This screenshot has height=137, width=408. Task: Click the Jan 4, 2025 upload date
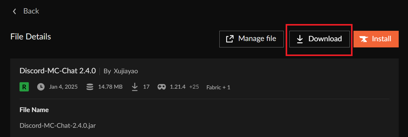click(x=63, y=87)
